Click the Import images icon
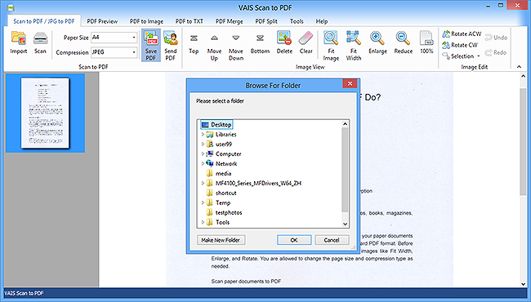The width and height of the screenshot is (531, 302). click(19, 42)
